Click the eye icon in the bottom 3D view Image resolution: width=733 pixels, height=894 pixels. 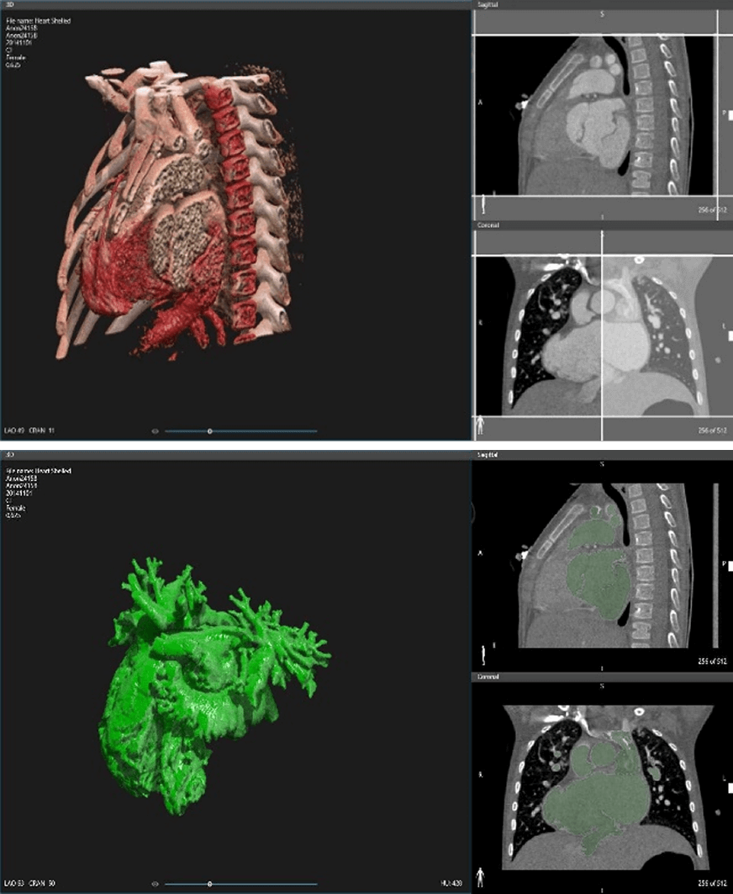pyautogui.click(x=156, y=884)
